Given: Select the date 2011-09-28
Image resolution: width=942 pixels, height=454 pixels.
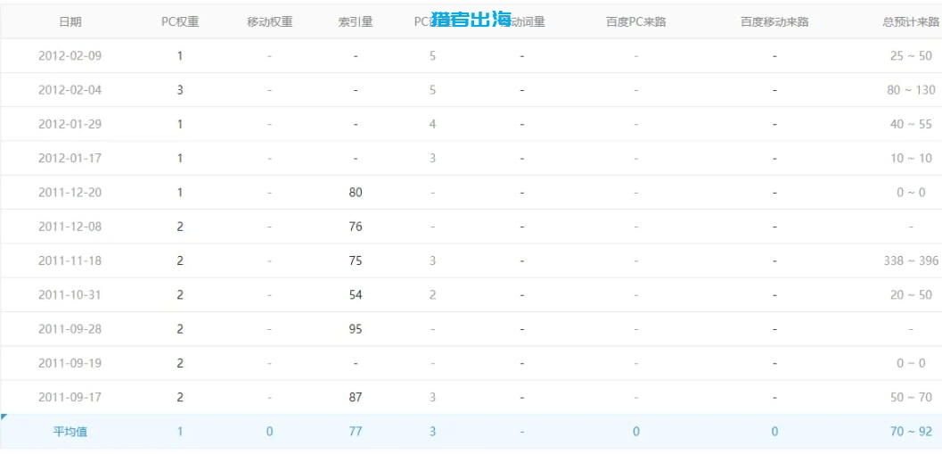Looking at the screenshot, I should (70, 329).
